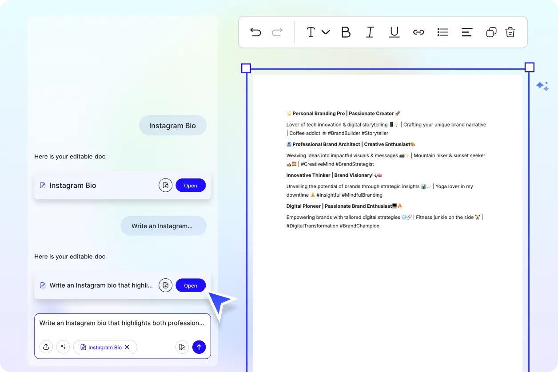Apply bold formatting from the toolbar
Image resolution: width=558 pixels, height=372 pixels.
pyautogui.click(x=346, y=32)
